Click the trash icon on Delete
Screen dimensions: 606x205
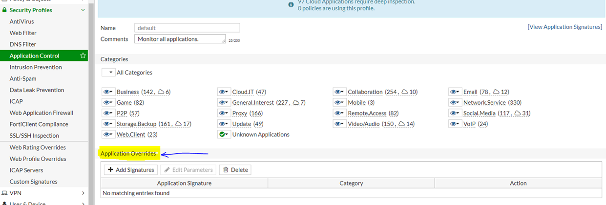226,170
